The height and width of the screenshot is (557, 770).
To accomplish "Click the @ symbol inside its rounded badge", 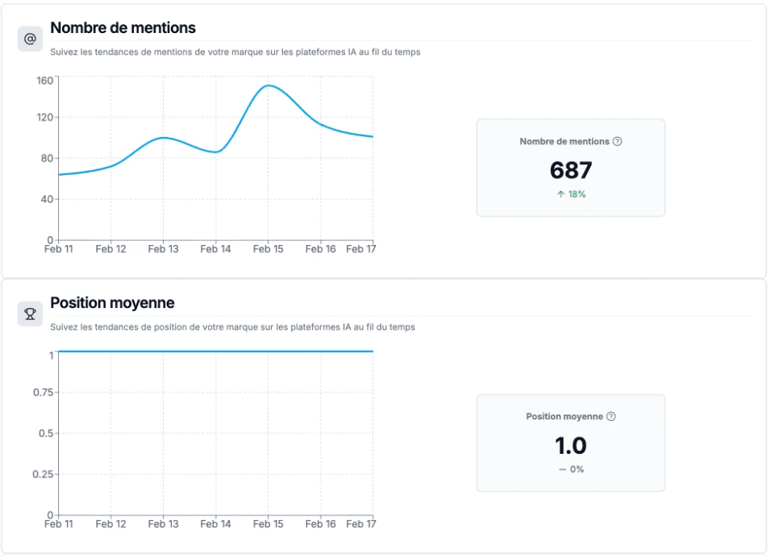I will 30,38.
